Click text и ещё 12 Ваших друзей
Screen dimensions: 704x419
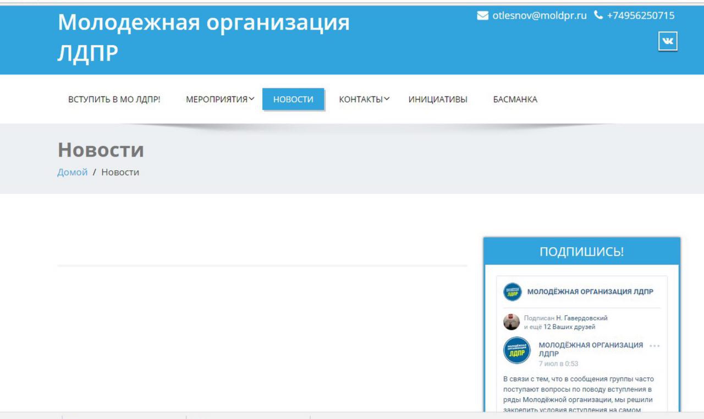point(559,327)
